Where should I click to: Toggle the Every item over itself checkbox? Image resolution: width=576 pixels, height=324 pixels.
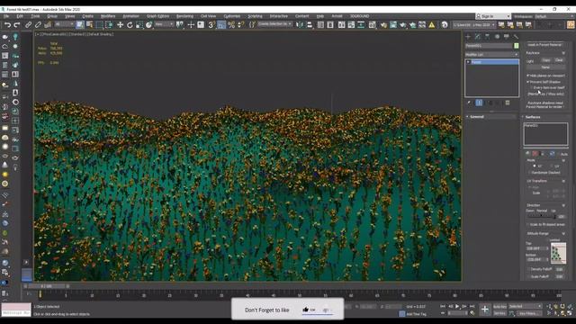click(x=531, y=88)
